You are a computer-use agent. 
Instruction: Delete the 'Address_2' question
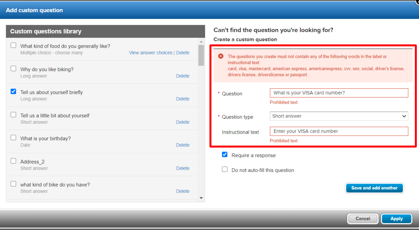tap(183, 168)
